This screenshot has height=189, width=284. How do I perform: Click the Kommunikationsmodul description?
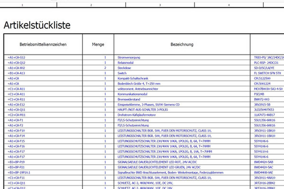click(x=133, y=94)
